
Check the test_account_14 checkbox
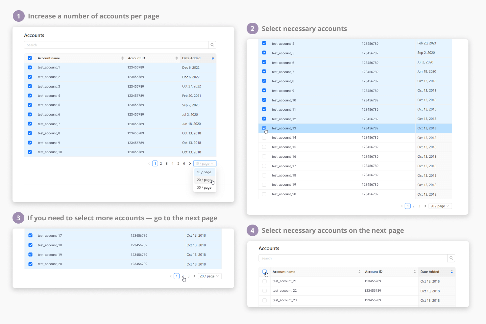tap(264, 138)
